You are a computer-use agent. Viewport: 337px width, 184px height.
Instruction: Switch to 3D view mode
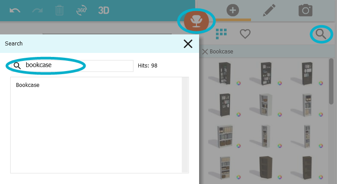[x=104, y=10]
